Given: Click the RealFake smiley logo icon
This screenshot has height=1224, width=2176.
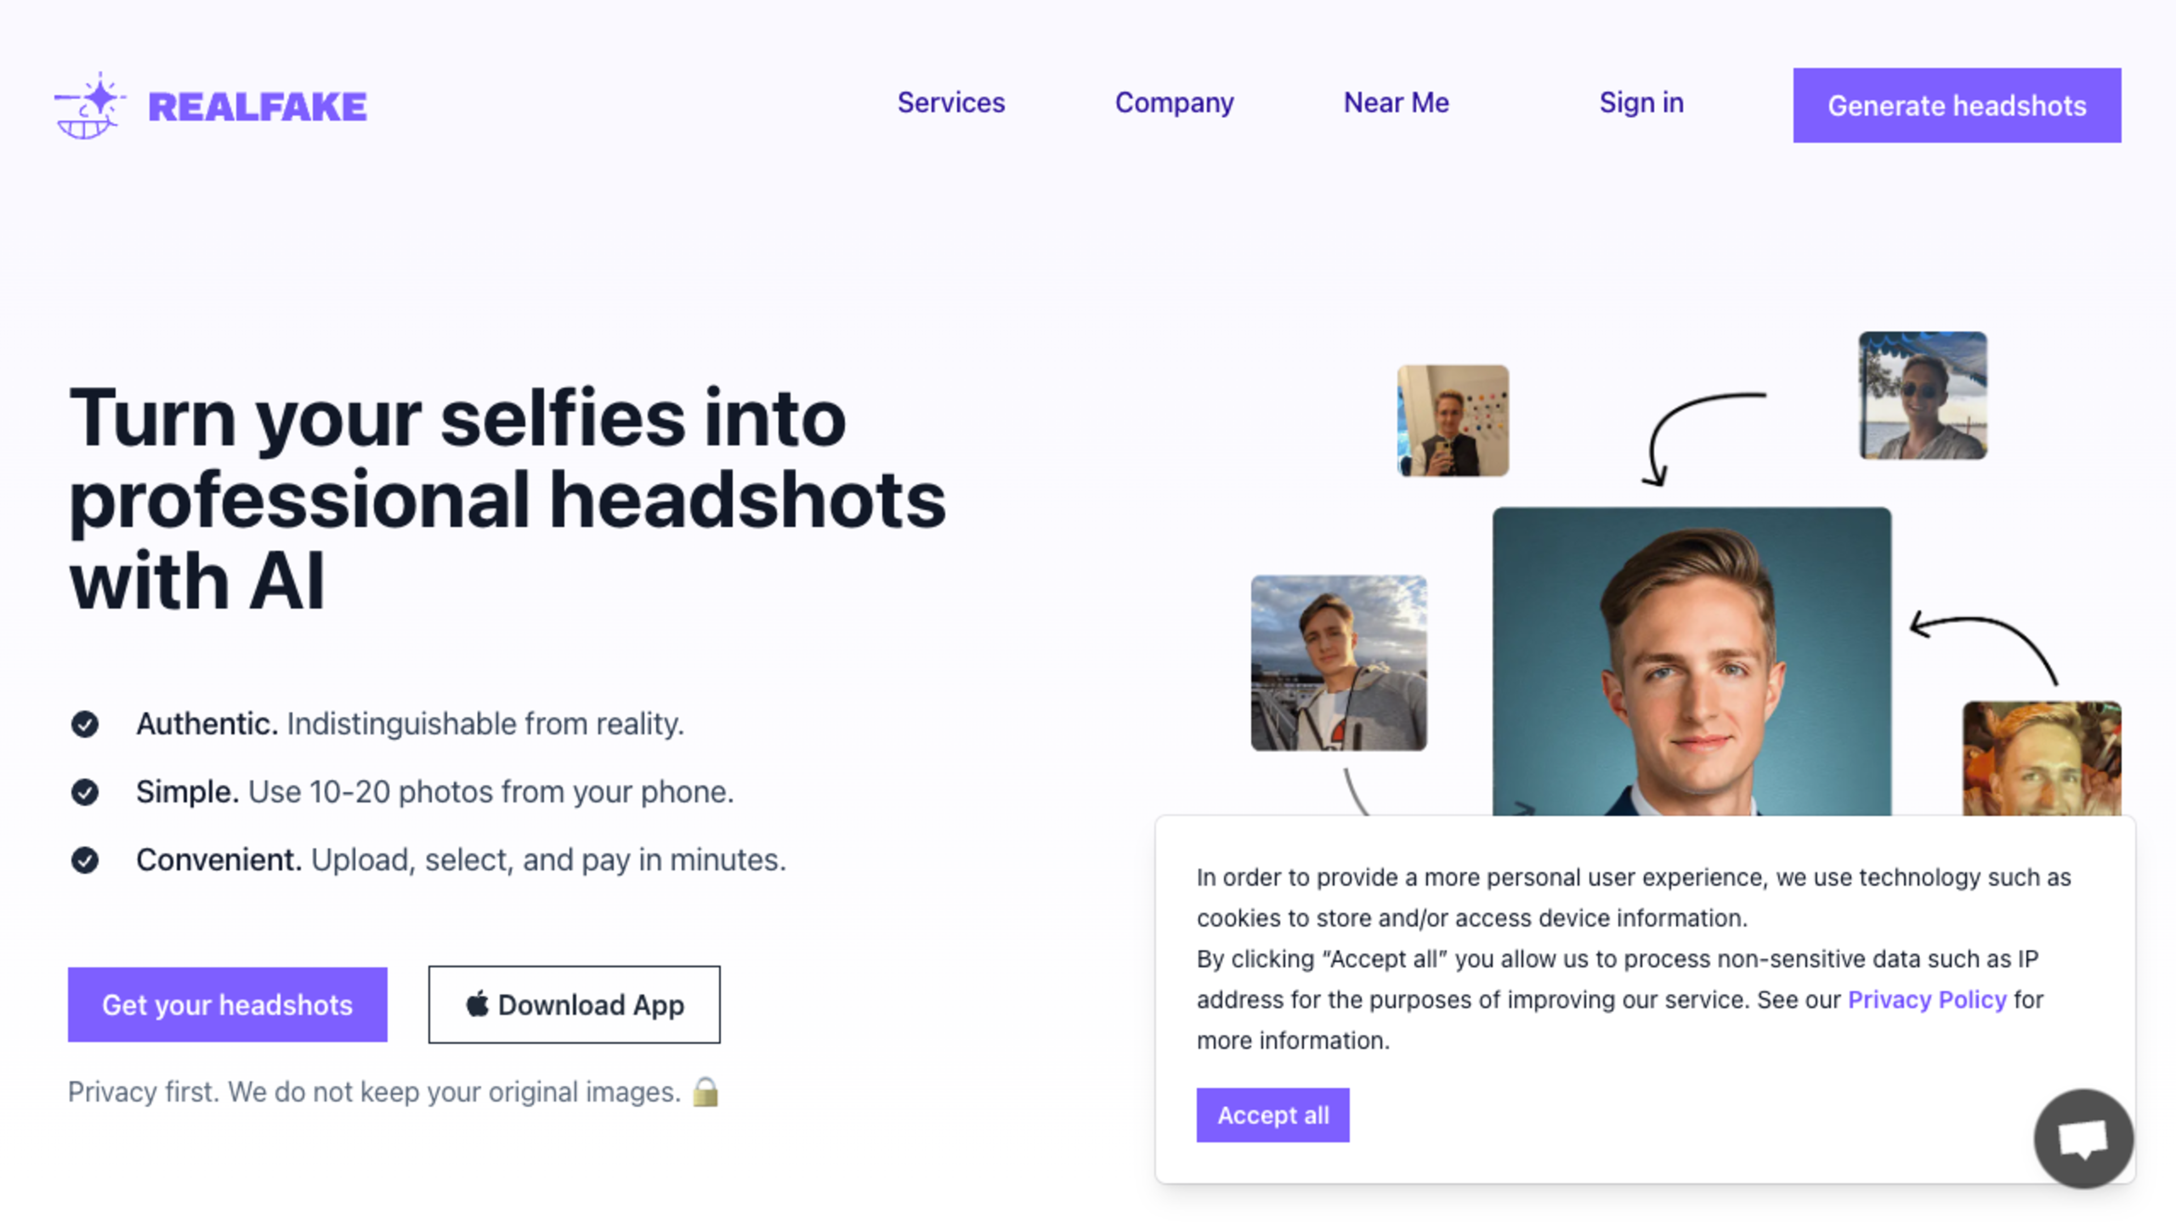Looking at the screenshot, I should (91, 107).
